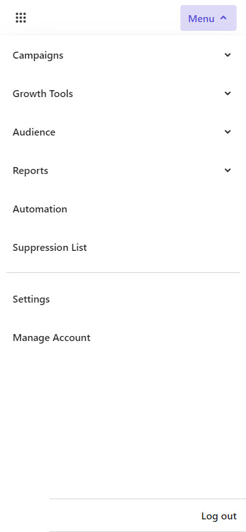The height and width of the screenshot is (532, 246).
Task: Expand the Audience chevron
Action: [x=228, y=132]
